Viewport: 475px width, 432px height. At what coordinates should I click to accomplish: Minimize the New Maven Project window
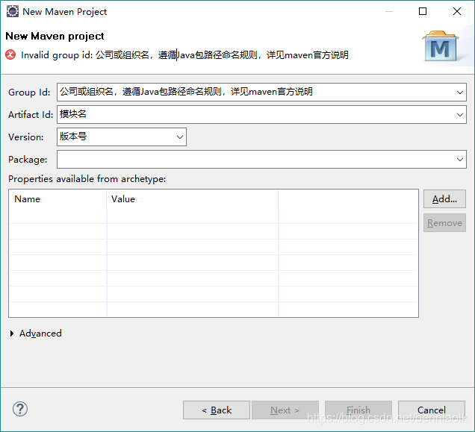[x=389, y=11]
